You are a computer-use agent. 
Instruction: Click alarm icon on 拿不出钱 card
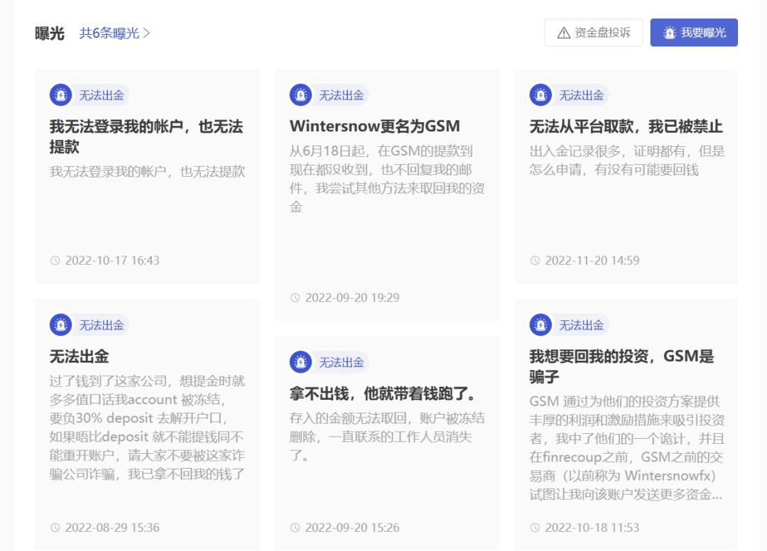300,362
